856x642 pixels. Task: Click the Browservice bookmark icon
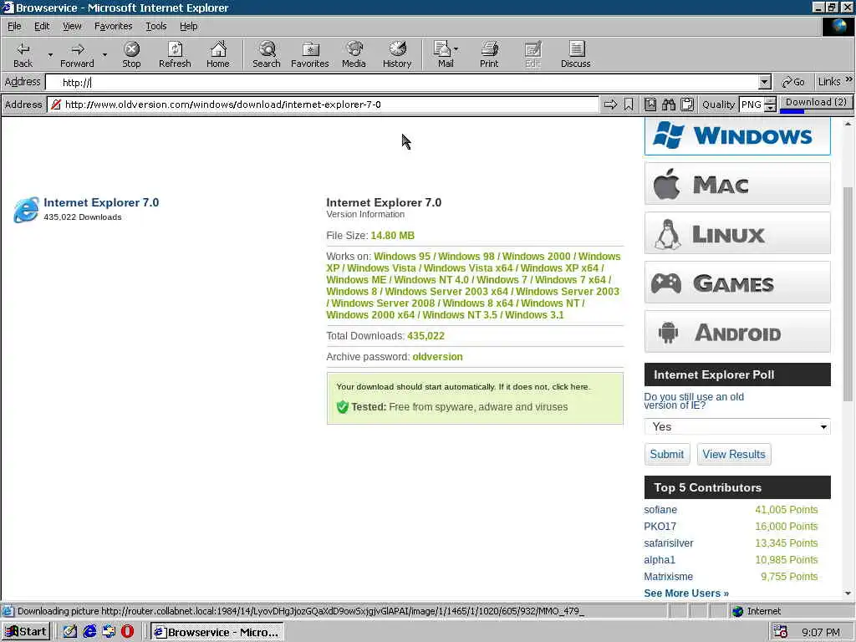629,104
